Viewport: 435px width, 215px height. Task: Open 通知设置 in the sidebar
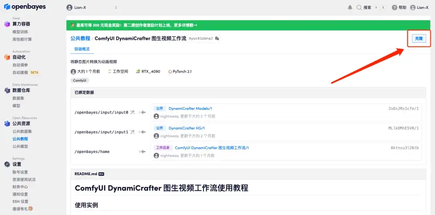tap(20, 194)
